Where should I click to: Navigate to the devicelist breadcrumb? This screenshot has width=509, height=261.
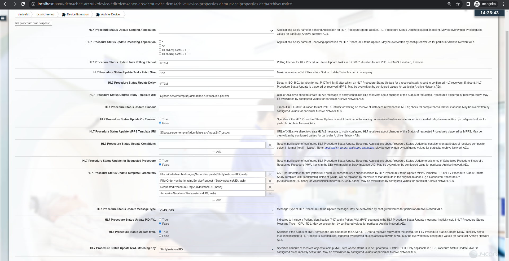tap(23, 14)
